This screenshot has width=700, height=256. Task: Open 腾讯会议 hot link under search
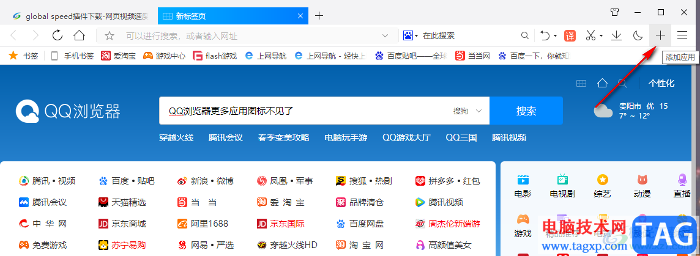(225, 138)
